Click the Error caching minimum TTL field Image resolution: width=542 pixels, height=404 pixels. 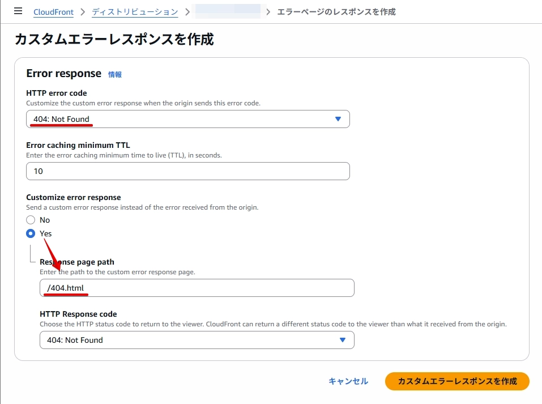point(188,171)
